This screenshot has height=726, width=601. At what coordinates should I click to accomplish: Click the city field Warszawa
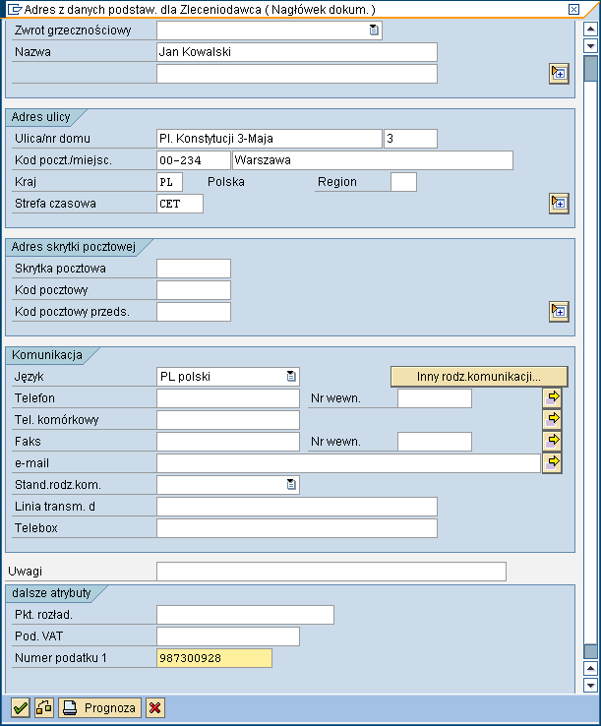click(373, 160)
